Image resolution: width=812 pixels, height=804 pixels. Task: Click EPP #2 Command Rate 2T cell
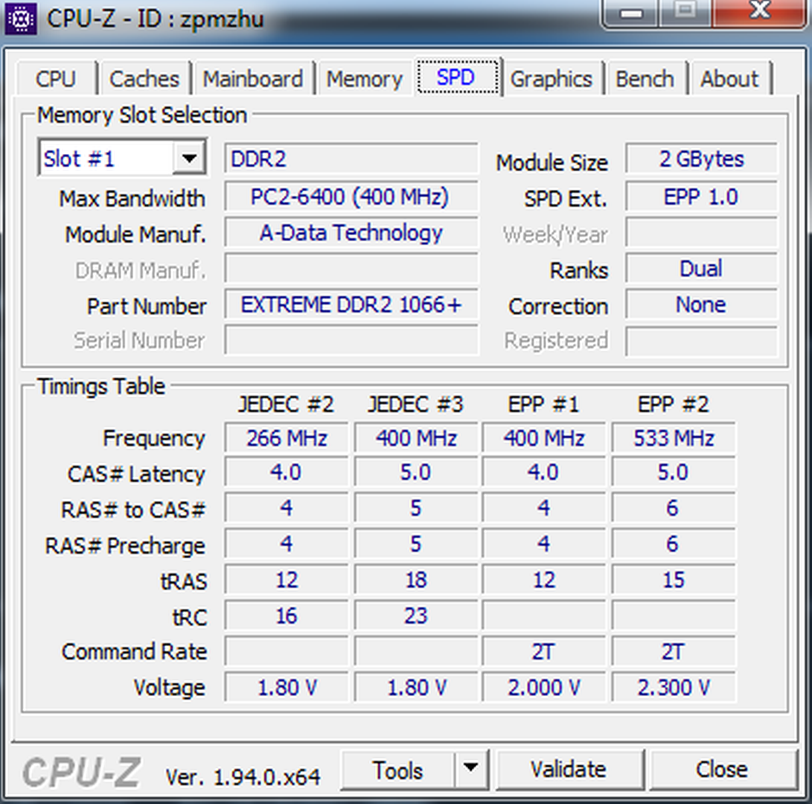click(674, 651)
